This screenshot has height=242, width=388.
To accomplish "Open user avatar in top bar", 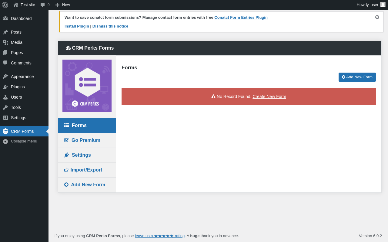I will [383, 5].
